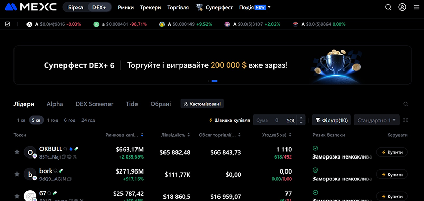The width and height of the screenshot is (424, 201).
Task: Click the green security check icon in bork row
Action: pyautogui.click(x=316, y=170)
